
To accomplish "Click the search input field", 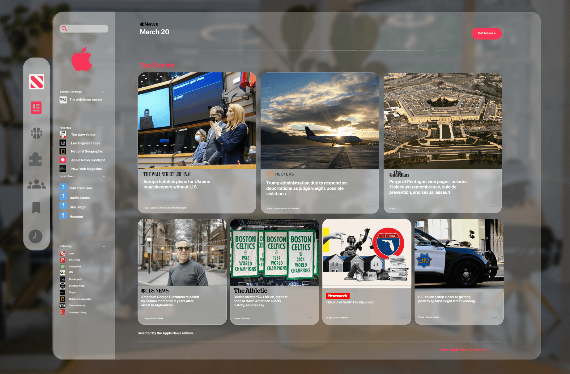I will coord(84,29).
